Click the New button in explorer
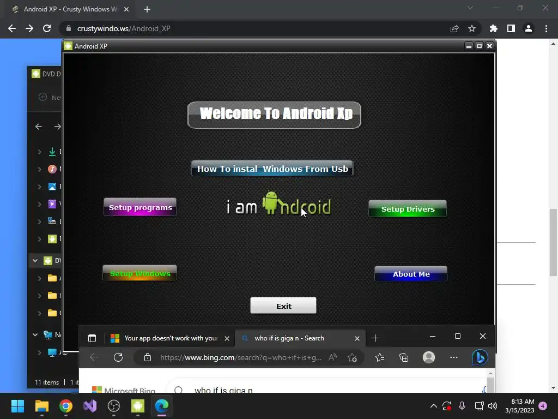This screenshot has height=419, width=558. point(50,97)
